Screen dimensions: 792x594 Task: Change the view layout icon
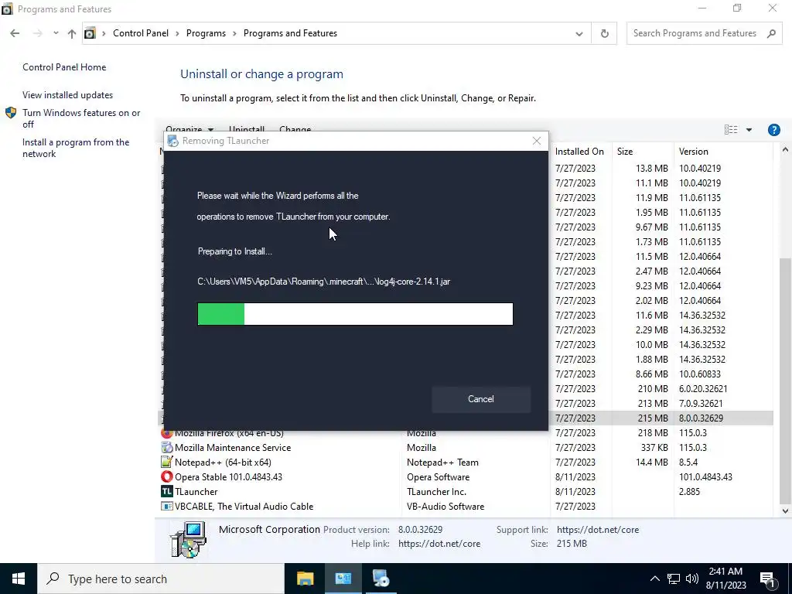pos(730,130)
